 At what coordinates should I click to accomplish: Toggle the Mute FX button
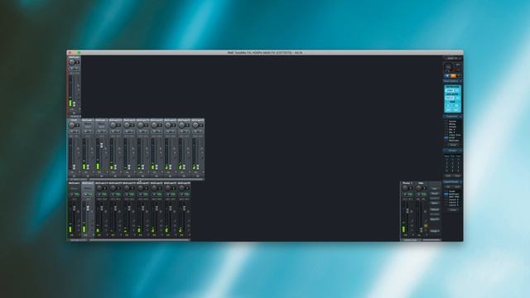tap(435, 219)
